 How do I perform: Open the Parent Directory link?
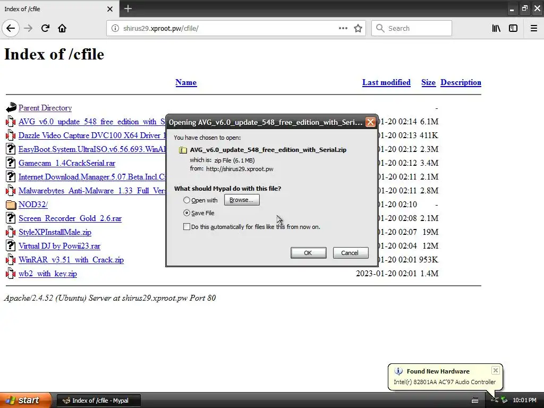point(45,108)
